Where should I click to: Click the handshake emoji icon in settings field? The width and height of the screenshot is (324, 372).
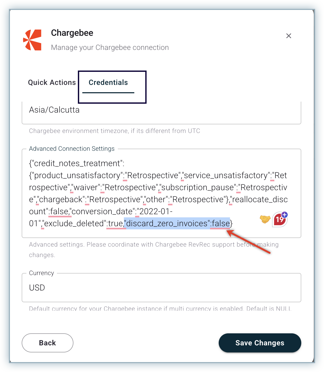click(x=265, y=219)
